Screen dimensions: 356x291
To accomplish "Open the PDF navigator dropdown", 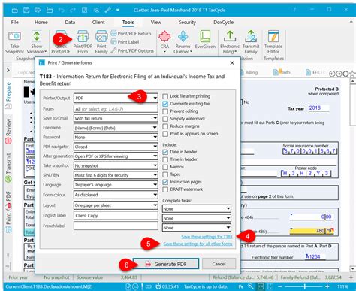I will 116,147.
